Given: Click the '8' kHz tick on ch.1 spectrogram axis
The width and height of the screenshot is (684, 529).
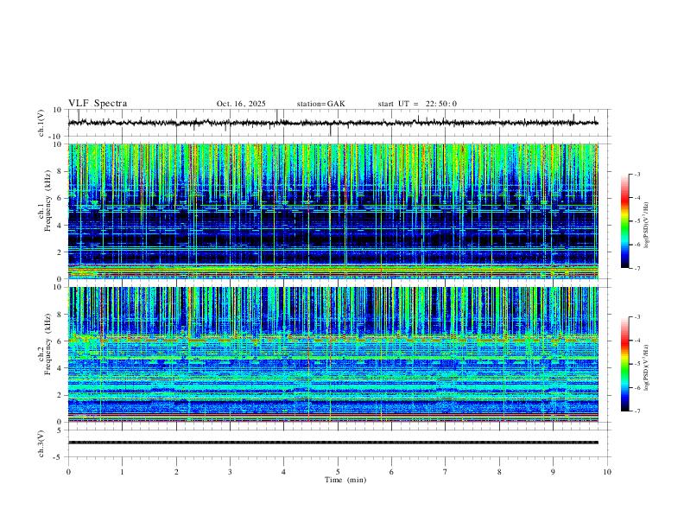Looking at the screenshot, I should coord(60,171).
